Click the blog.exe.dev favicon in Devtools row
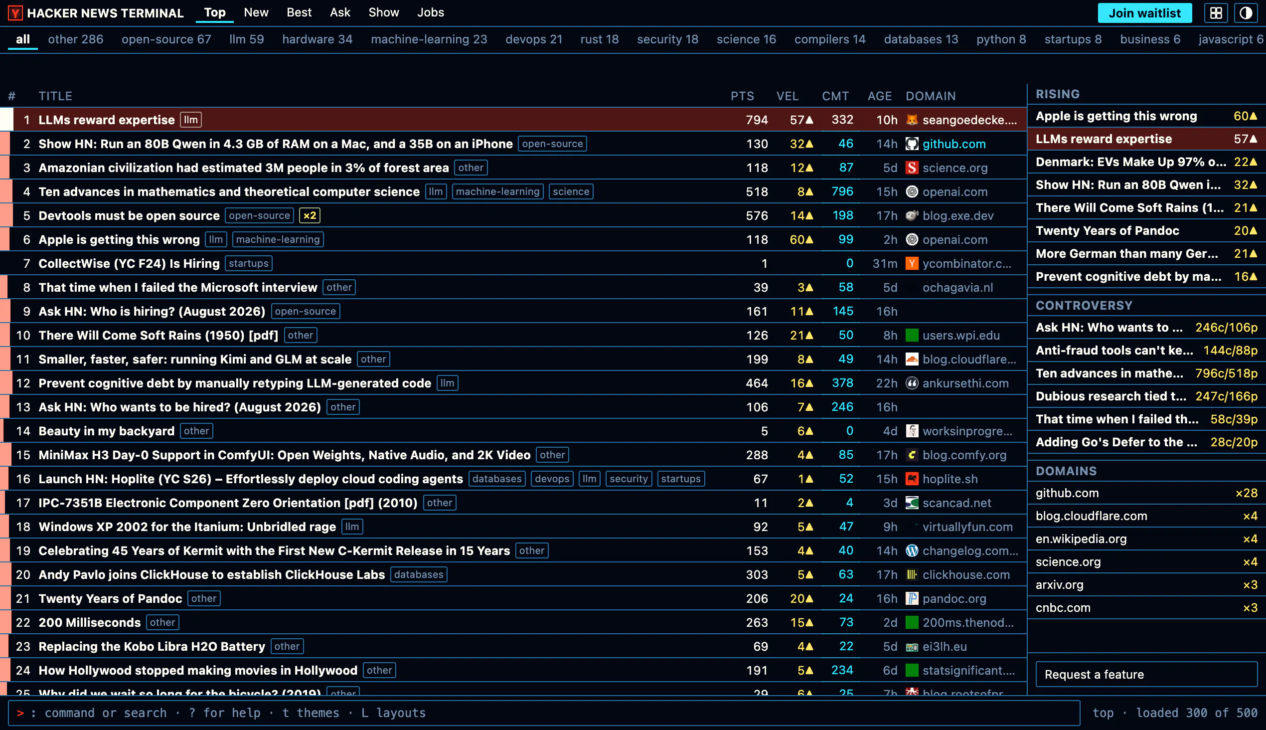 [912, 215]
